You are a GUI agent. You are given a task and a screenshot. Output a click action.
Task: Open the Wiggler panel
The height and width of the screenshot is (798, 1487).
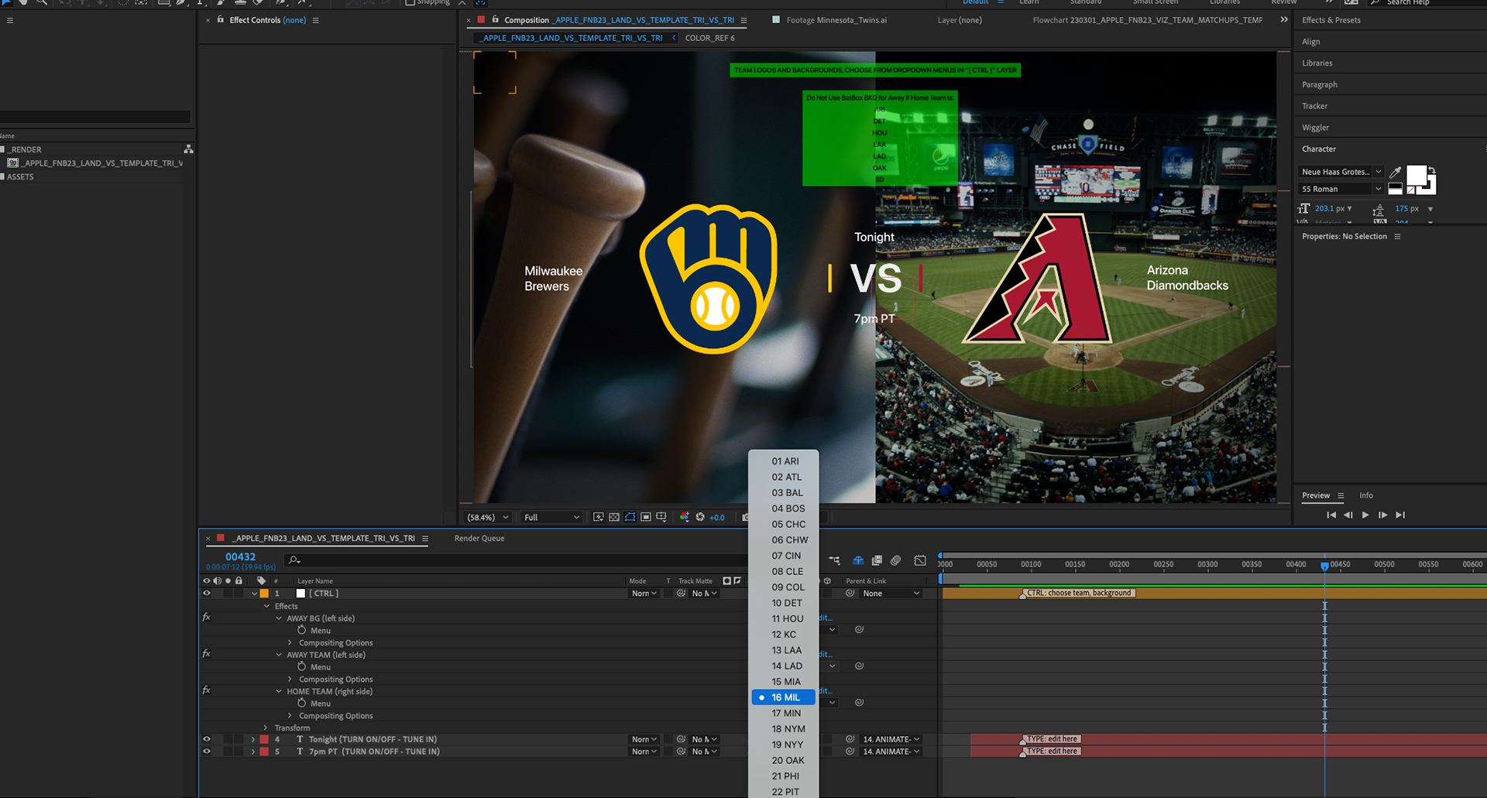click(x=1315, y=128)
